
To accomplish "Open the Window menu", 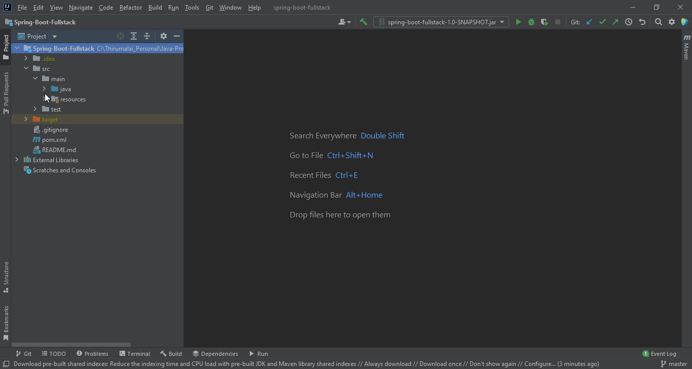I will click(230, 8).
